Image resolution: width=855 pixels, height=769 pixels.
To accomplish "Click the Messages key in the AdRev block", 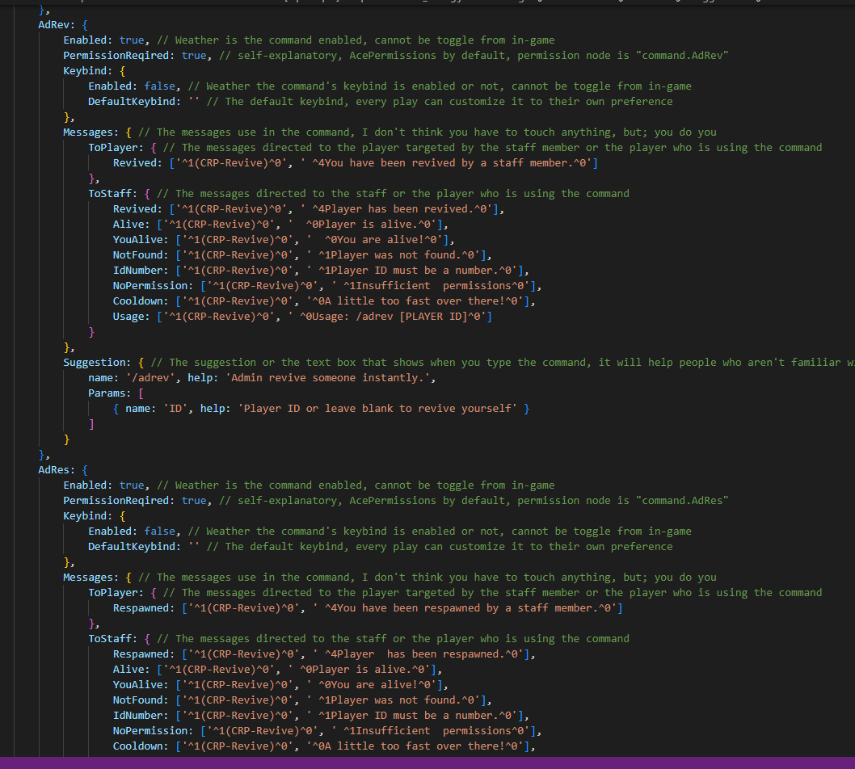I will point(86,132).
